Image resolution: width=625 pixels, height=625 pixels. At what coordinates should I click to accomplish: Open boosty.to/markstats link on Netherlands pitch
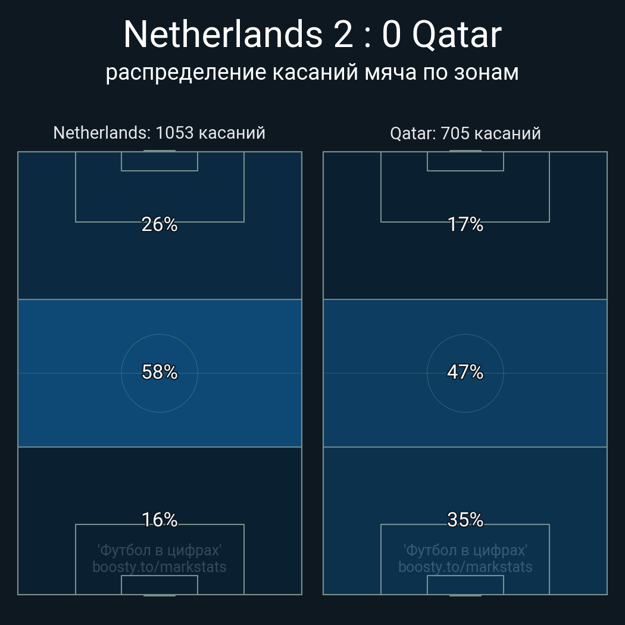160,567
